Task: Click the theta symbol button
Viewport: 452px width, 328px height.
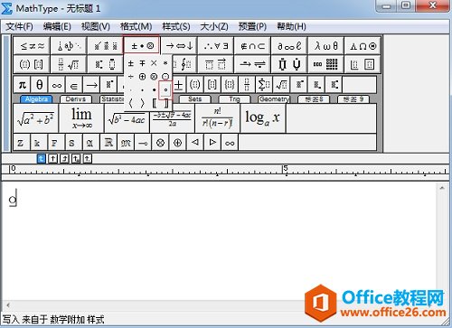Action: [x=40, y=85]
